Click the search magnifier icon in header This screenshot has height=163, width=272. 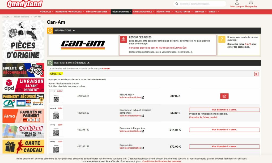[177, 4]
